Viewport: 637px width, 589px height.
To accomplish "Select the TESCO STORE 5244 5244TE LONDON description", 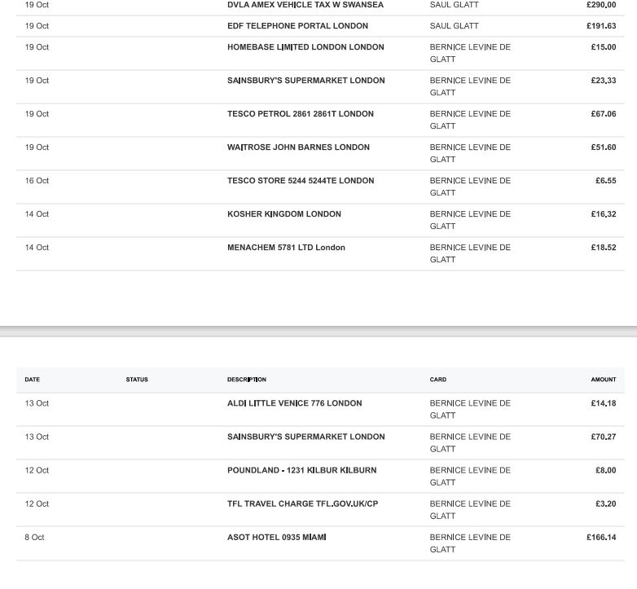I will click(x=301, y=180).
